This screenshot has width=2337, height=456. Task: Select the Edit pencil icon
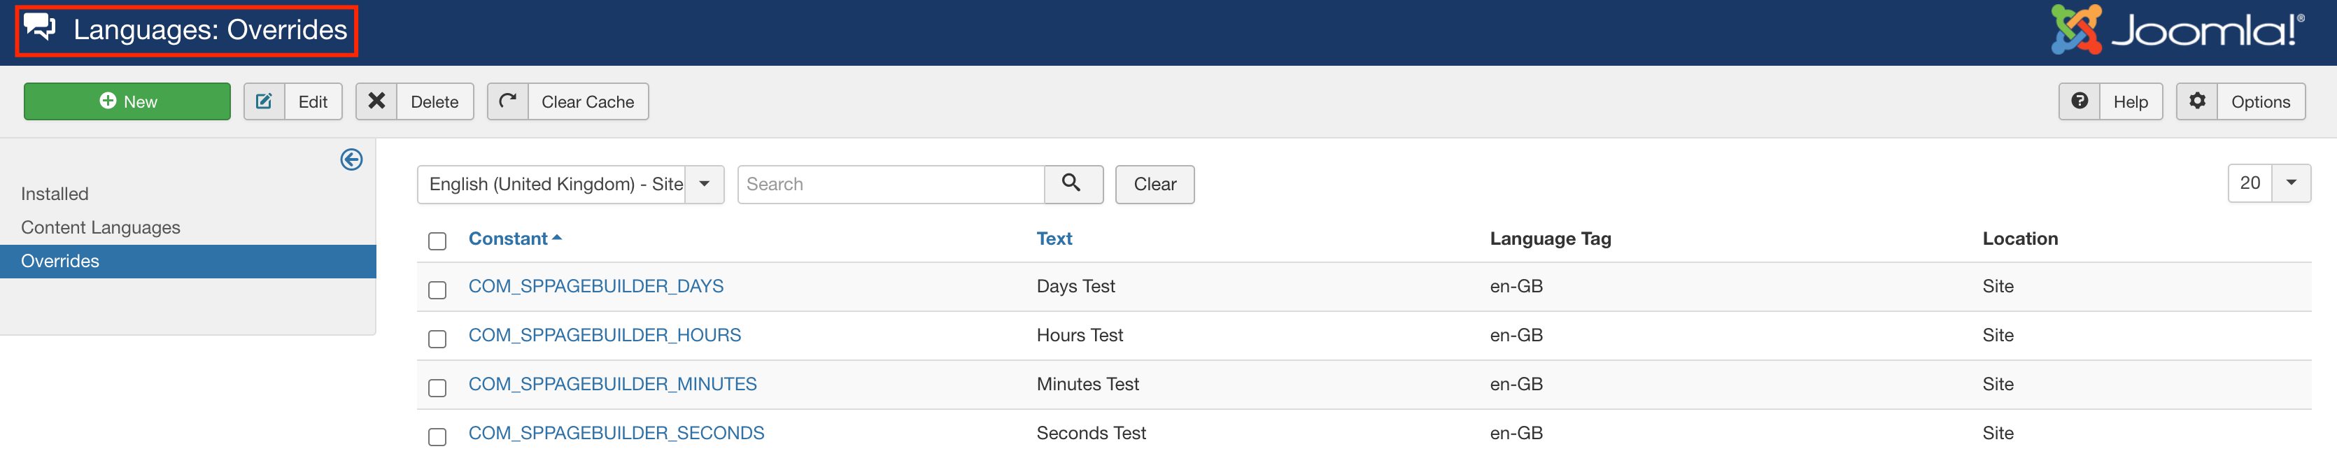(264, 101)
